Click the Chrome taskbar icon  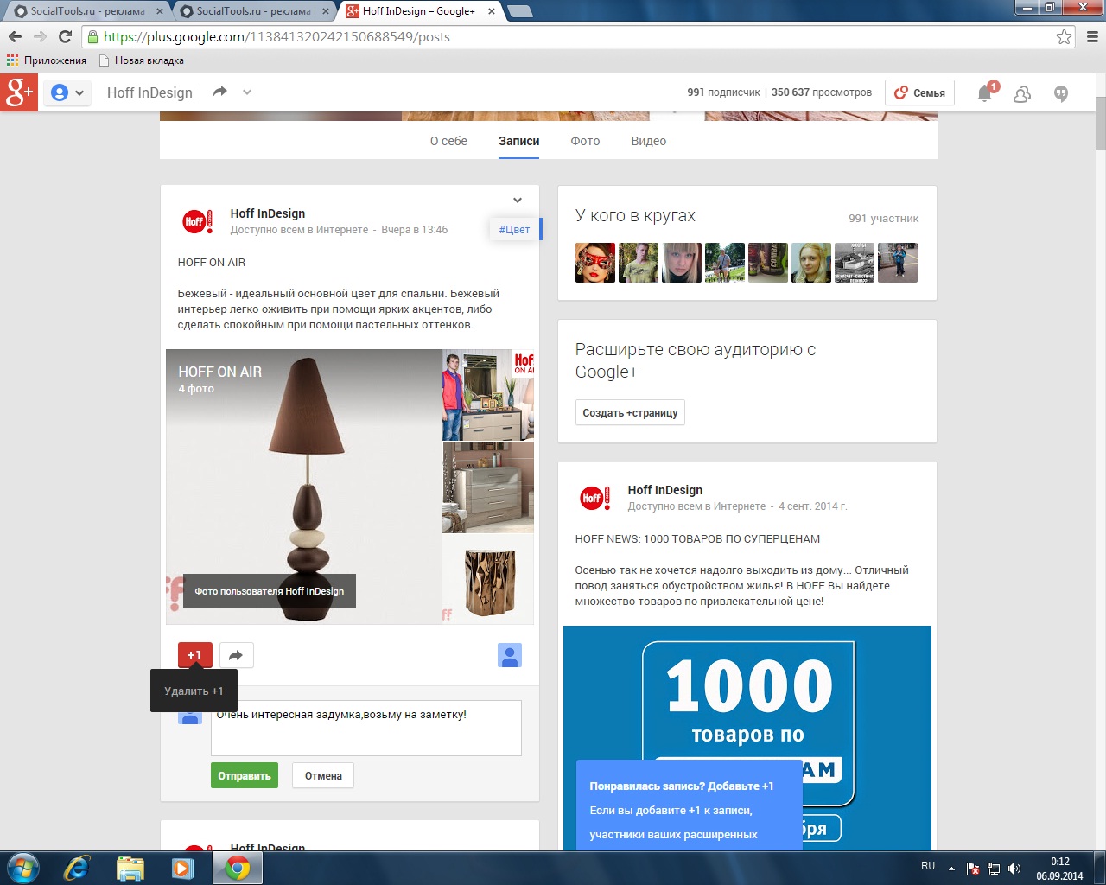pos(237,868)
